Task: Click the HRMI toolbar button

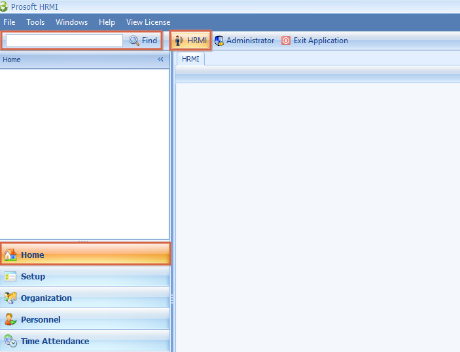Action: click(x=190, y=41)
